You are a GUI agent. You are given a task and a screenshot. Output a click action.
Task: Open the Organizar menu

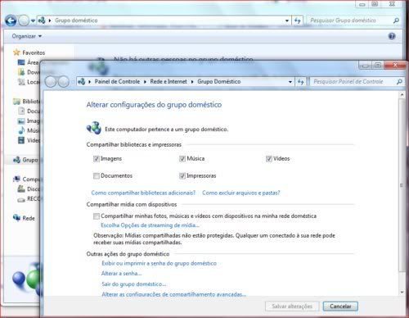click(27, 36)
